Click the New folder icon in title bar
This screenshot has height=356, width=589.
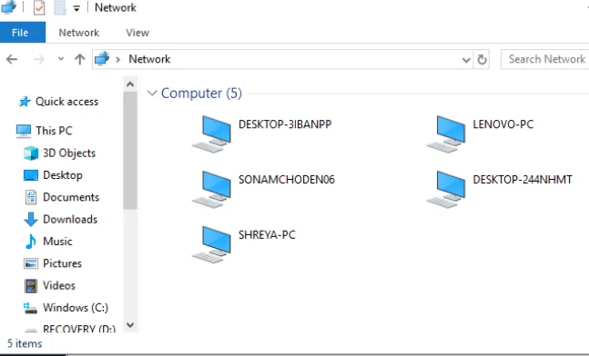[60, 7]
